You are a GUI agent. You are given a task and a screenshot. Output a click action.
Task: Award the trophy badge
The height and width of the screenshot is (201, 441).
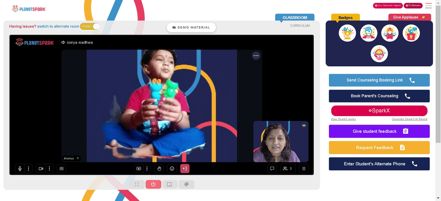point(348,33)
